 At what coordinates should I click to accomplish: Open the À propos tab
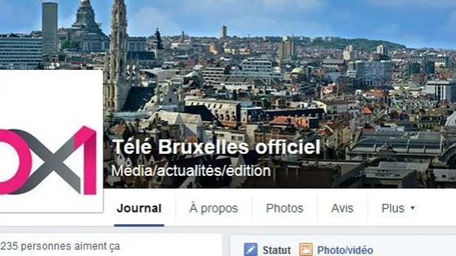213,208
